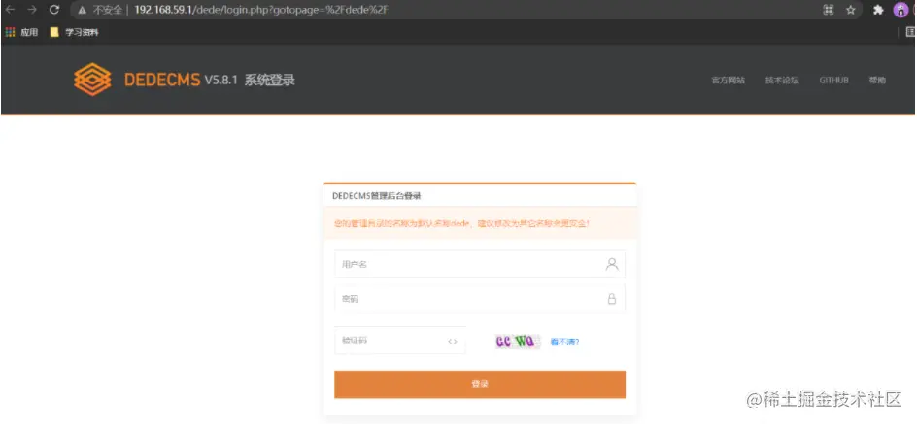Click 看不清? to refresh captcha
The width and height of the screenshot is (917, 424).
(x=564, y=342)
